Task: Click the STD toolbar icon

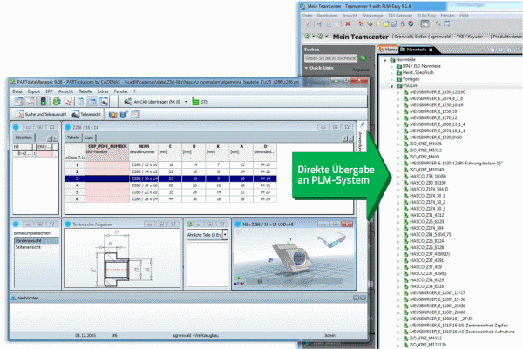Action: [x=194, y=102]
